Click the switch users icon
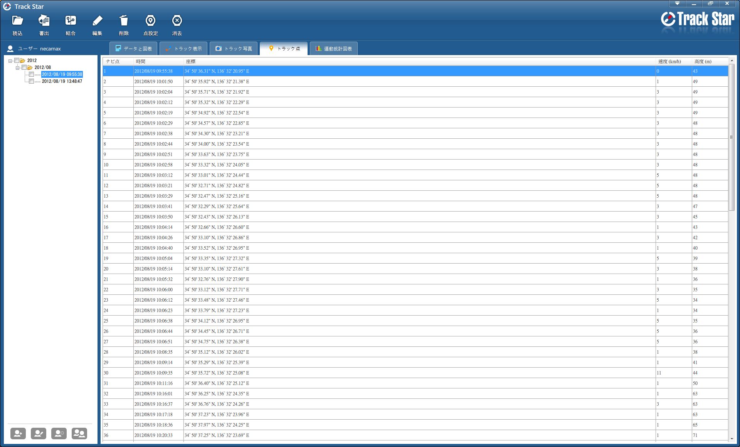 79,434
